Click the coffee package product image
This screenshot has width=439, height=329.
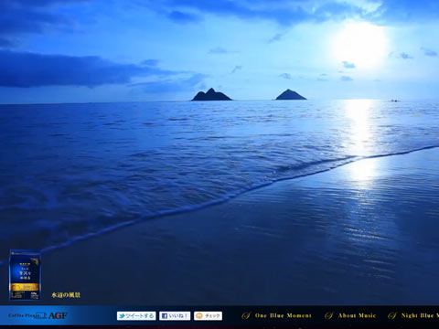pos(25,275)
